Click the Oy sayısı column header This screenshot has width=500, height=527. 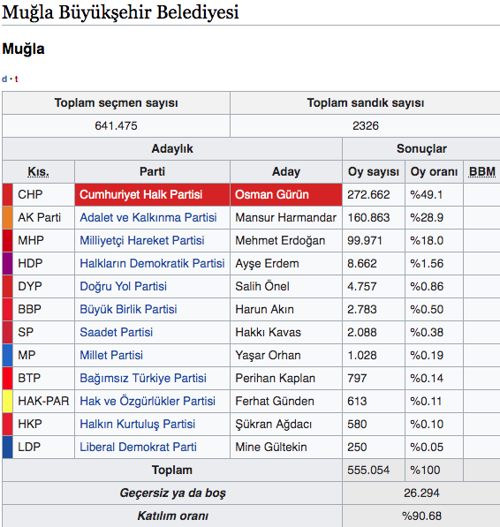(374, 172)
